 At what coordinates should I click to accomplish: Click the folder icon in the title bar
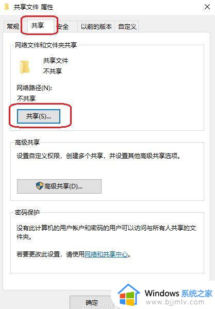(7, 7)
